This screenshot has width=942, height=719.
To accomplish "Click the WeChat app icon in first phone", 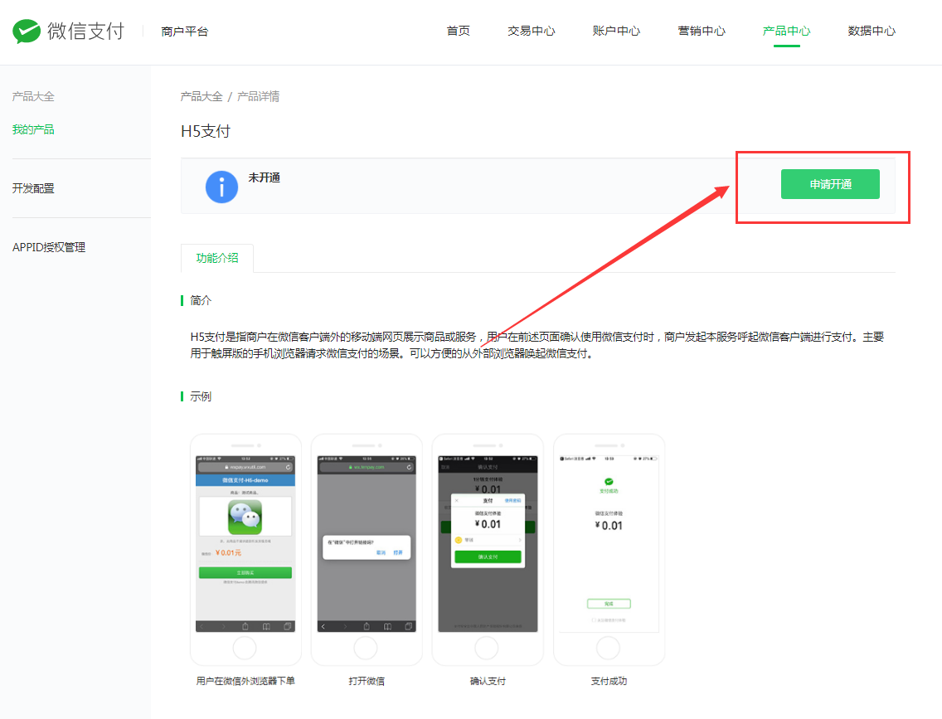I will [245, 517].
